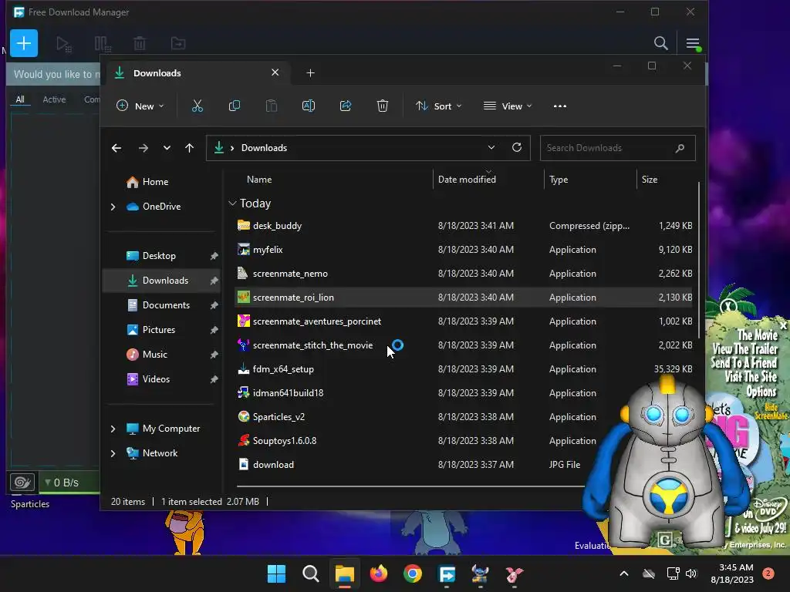Show hidden system tray icons

click(623, 573)
